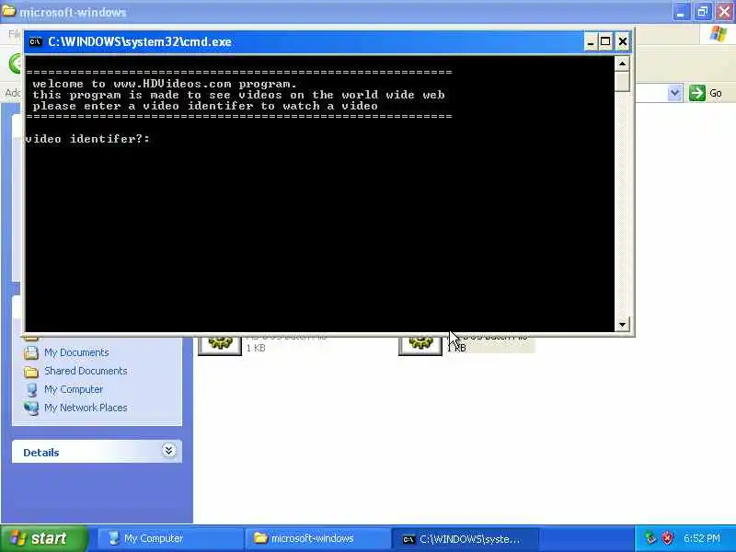Restore down the microsoft-windows Explorer window

[x=702, y=12]
